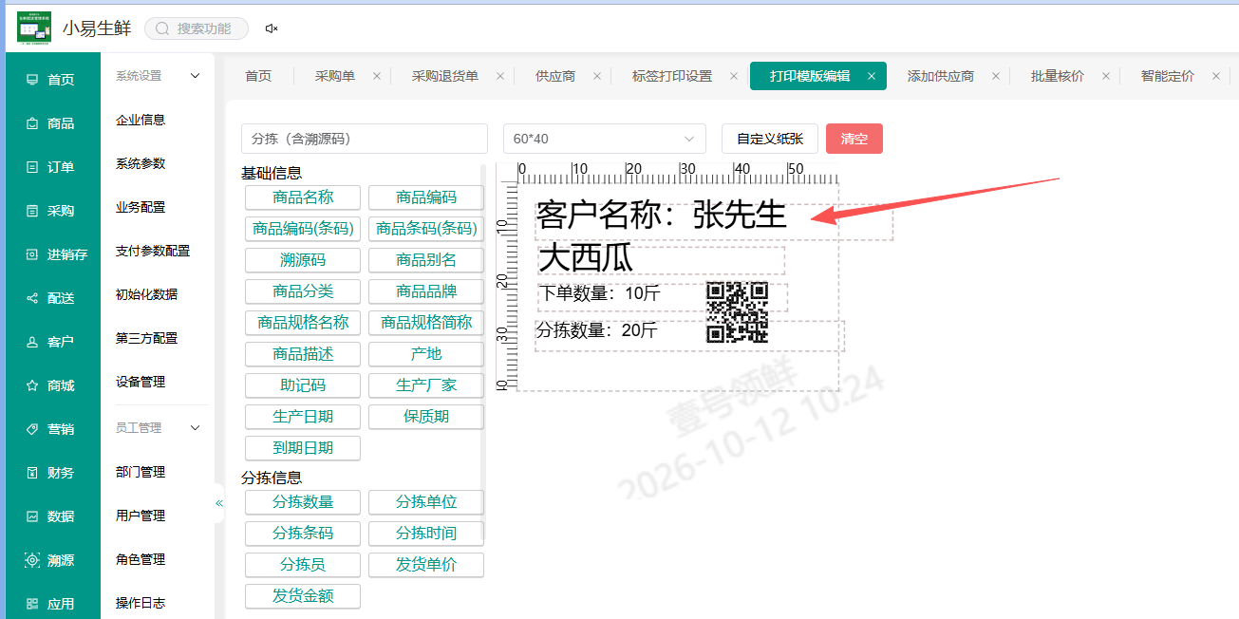Open the 60*40 paper size dropdown

[x=605, y=139]
